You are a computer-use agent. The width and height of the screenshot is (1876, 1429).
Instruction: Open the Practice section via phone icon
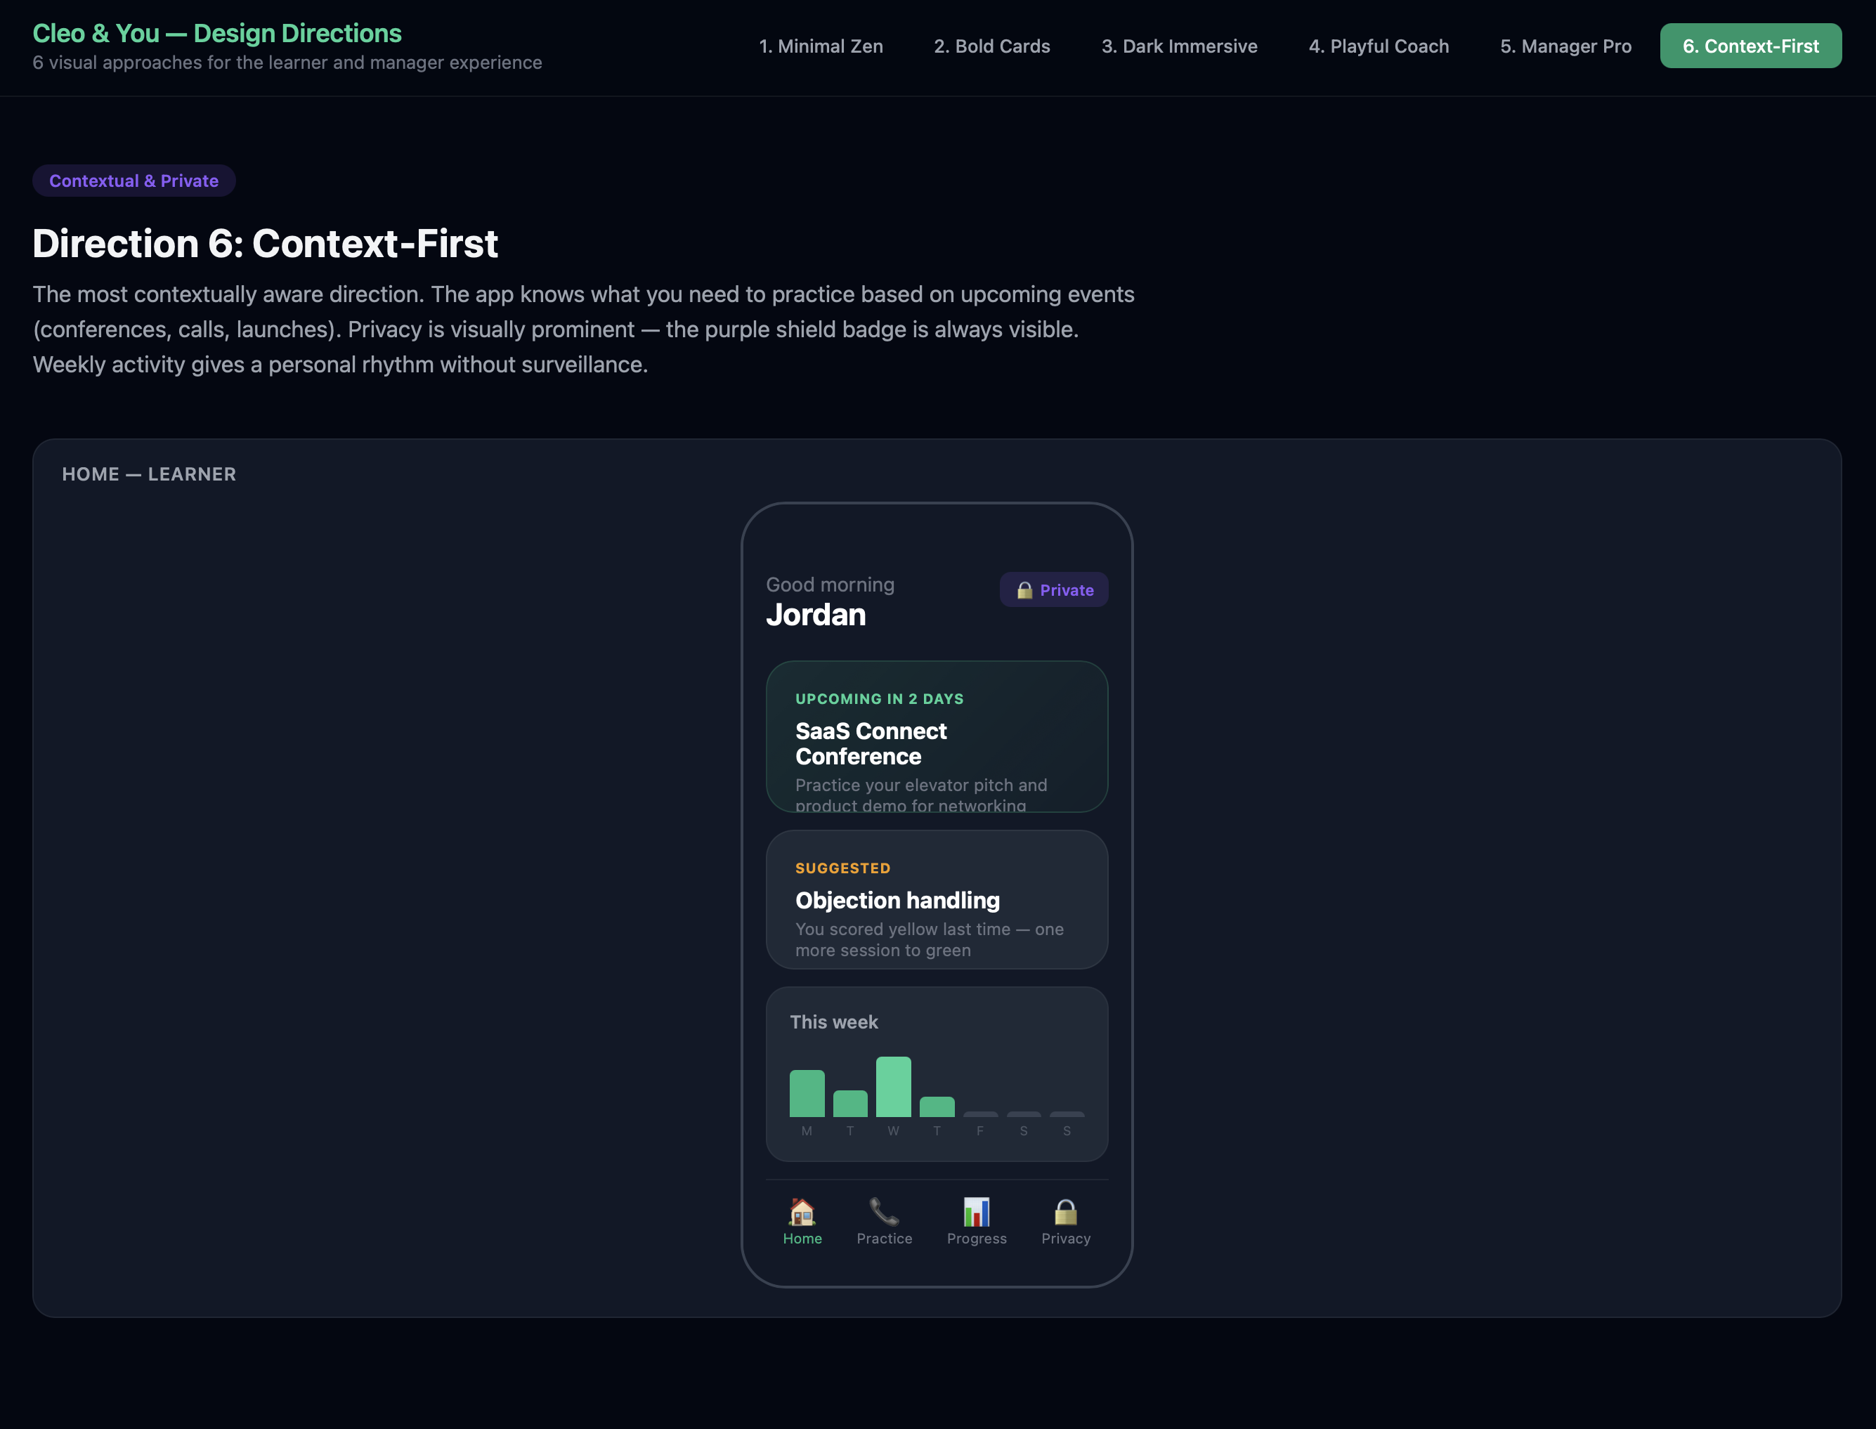[885, 1220]
